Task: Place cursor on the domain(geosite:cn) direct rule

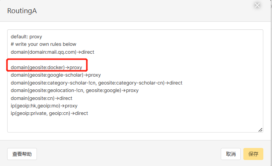Action: (x=41, y=98)
